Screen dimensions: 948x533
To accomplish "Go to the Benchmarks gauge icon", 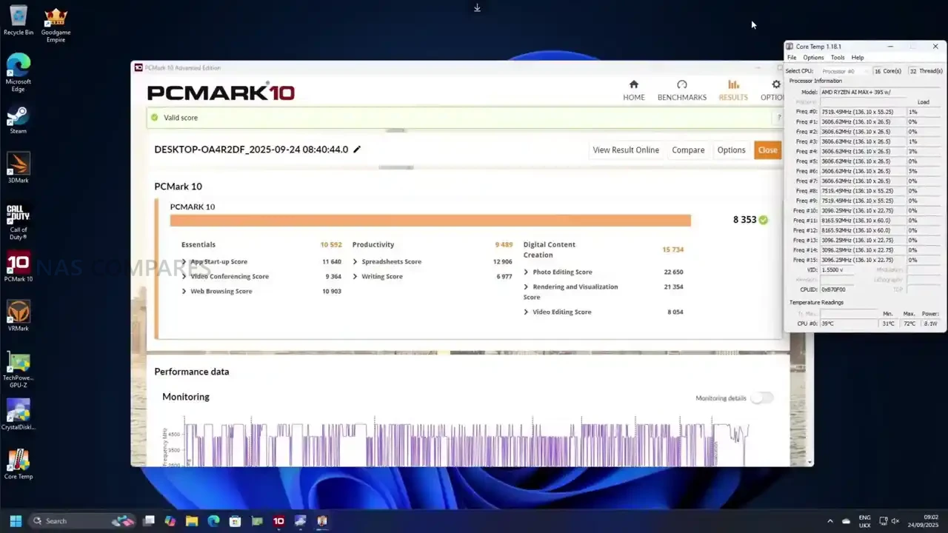I will pos(681,84).
